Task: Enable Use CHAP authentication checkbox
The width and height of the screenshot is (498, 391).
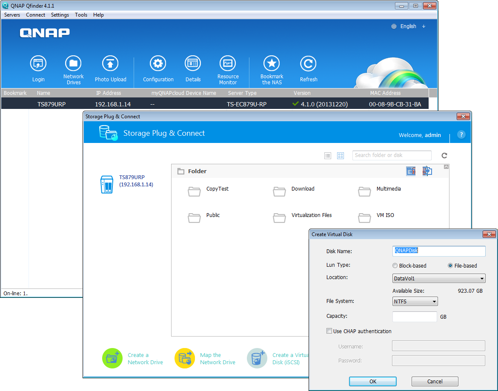Action: click(329, 331)
